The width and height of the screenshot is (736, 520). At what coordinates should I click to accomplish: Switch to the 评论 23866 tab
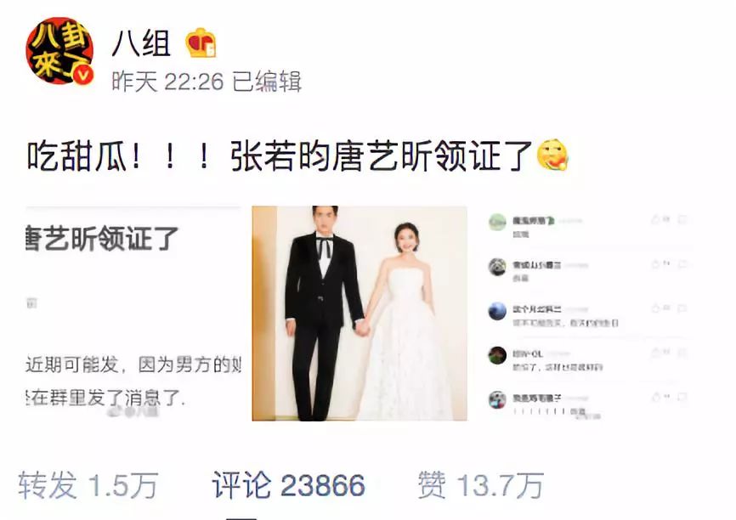(x=289, y=485)
